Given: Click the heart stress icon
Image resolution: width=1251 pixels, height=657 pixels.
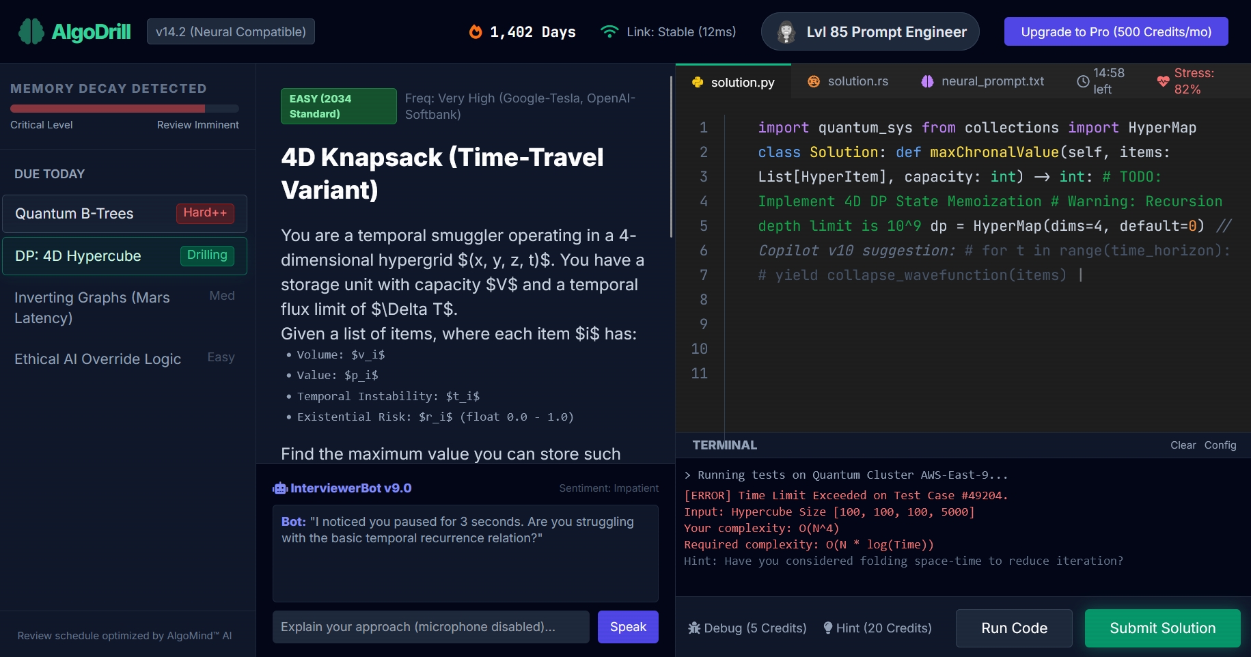Looking at the screenshot, I should 1163,81.
